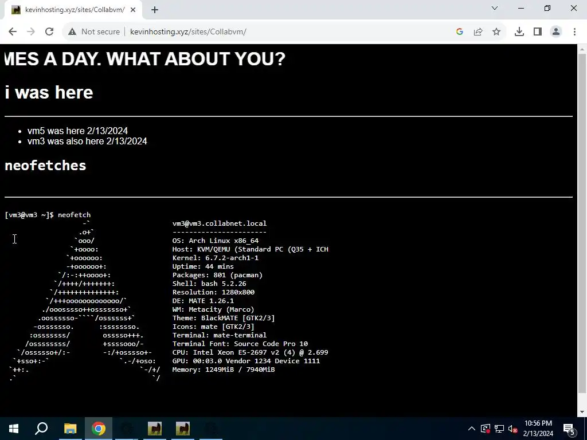Screen dimensions: 587x440
Task: Click the 'Uptime: 44 mins' line
Action: [x=203, y=266]
